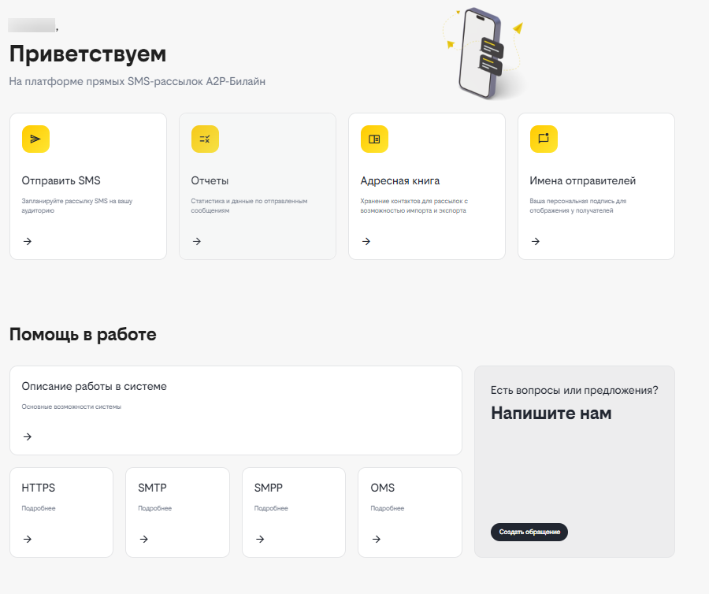Click the phone illustration image
Screen dimensions: 709x594
[x=484, y=54]
